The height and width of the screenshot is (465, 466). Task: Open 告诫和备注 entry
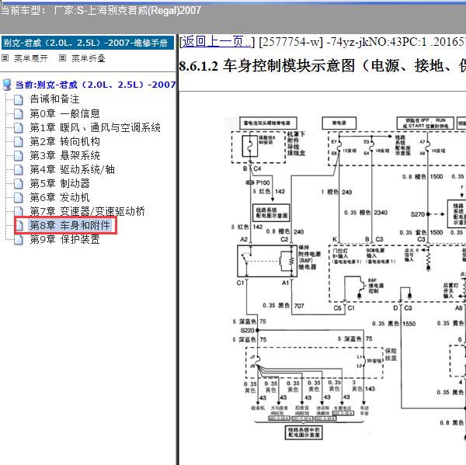click(x=54, y=99)
